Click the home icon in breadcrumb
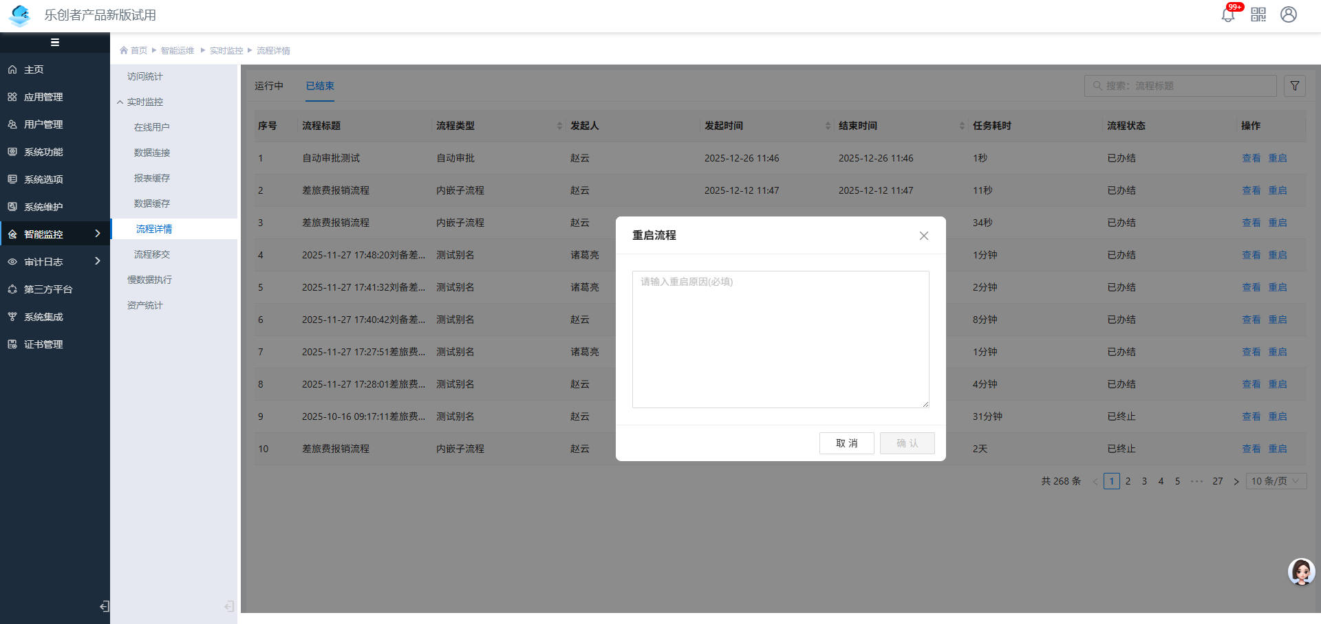This screenshot has width=1321, height=624. 125,50
